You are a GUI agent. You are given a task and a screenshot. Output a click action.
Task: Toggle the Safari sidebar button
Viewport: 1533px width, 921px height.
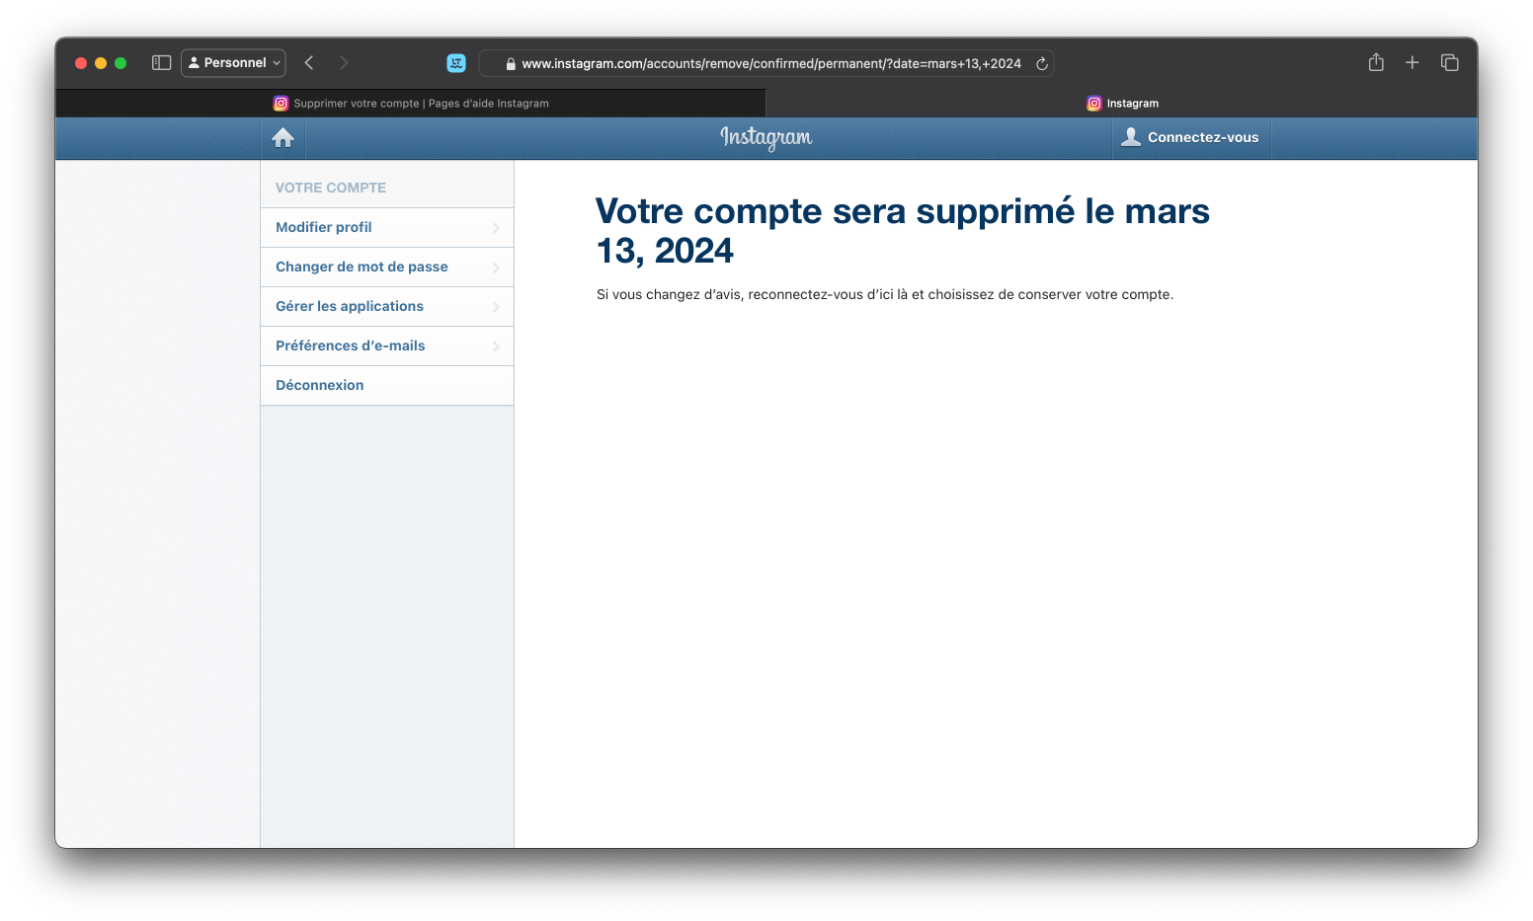coord(162,63)
